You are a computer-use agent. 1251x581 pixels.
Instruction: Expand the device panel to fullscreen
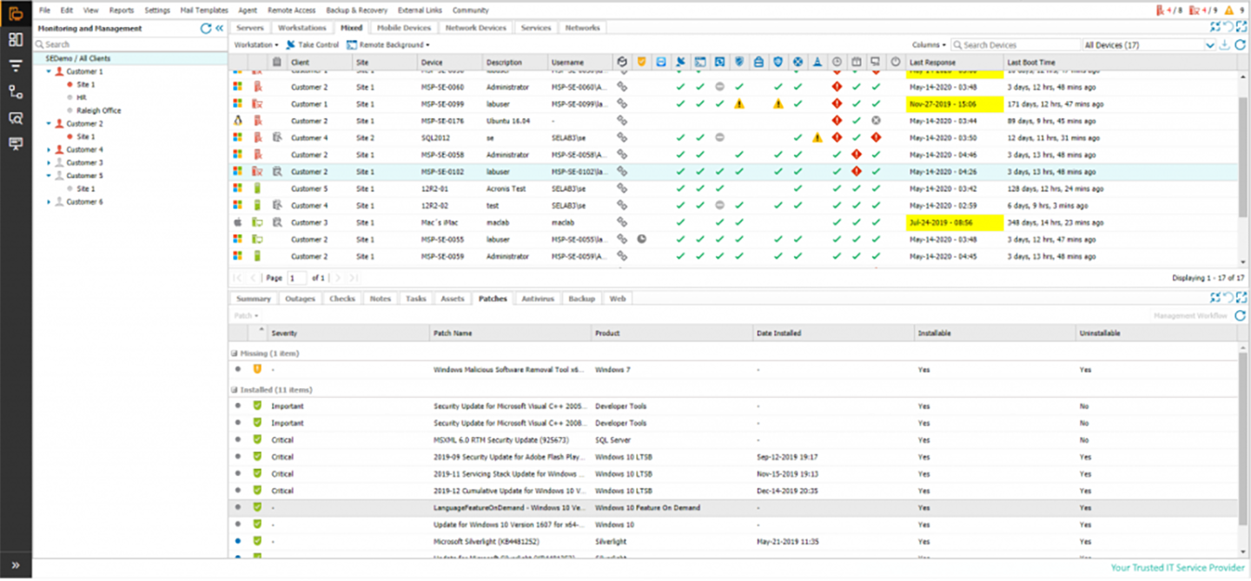1241,27
